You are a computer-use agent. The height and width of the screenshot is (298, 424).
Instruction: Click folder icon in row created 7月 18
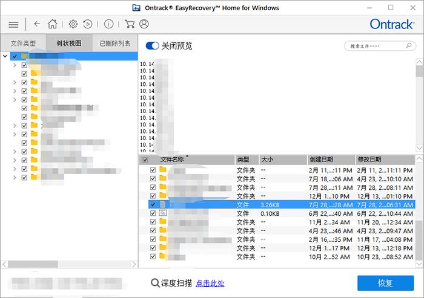pos(163,178)
